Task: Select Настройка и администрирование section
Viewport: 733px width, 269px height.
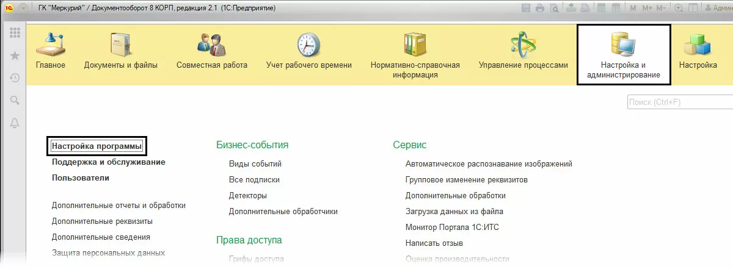Action: tap(624, 55)
